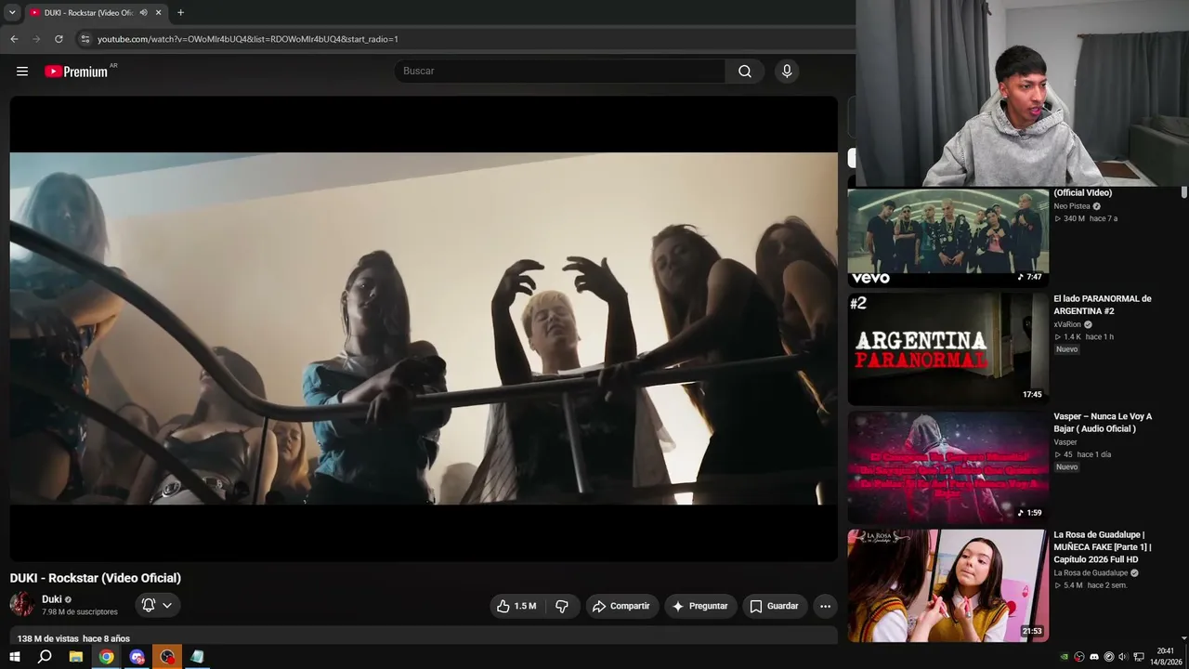Open the Vasper audio thumbnail
1189x669 pixels.
(x=947, y=467)
